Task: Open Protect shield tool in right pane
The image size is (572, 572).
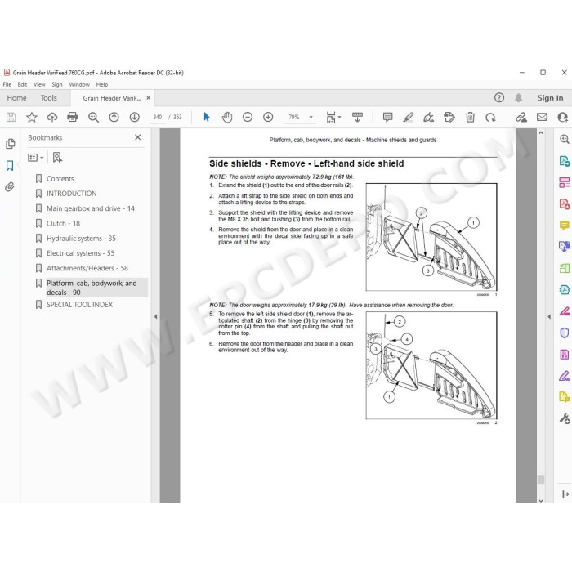Action: (564, 333)
